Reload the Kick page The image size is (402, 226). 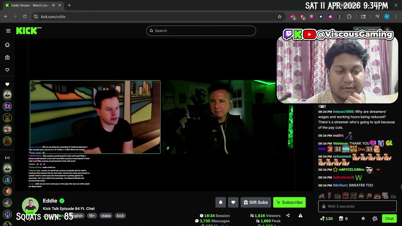(x=24, y=17)
